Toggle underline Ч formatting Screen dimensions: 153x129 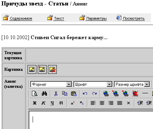tap(52, 103)
